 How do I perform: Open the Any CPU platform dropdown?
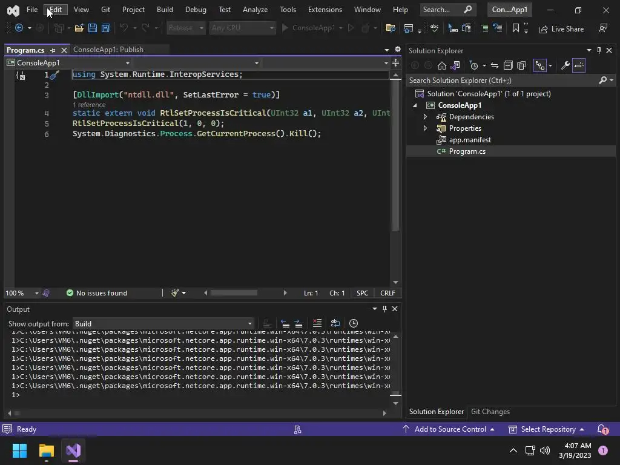tap(242, 28)
